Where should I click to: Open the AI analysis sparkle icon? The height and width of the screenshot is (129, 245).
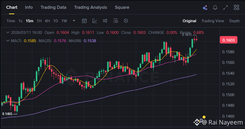pos(205,7)
